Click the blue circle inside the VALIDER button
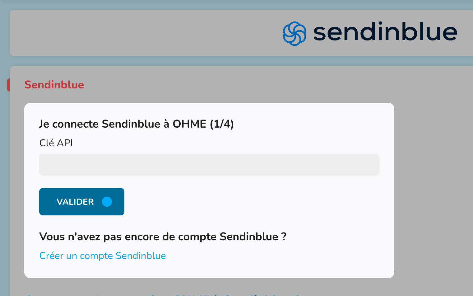473x296 pixels. click(107, 202)
